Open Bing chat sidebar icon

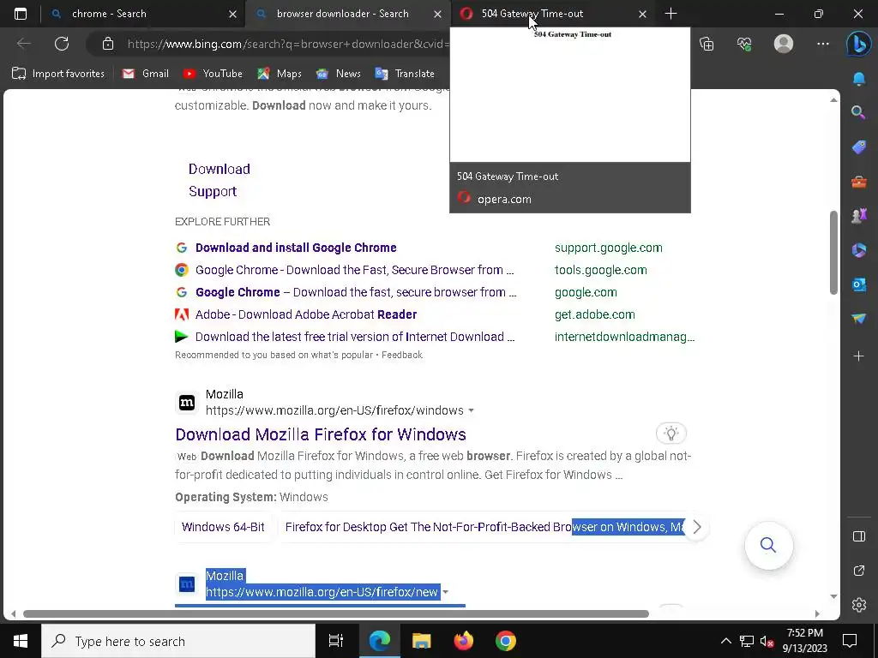tap(859, 45)
